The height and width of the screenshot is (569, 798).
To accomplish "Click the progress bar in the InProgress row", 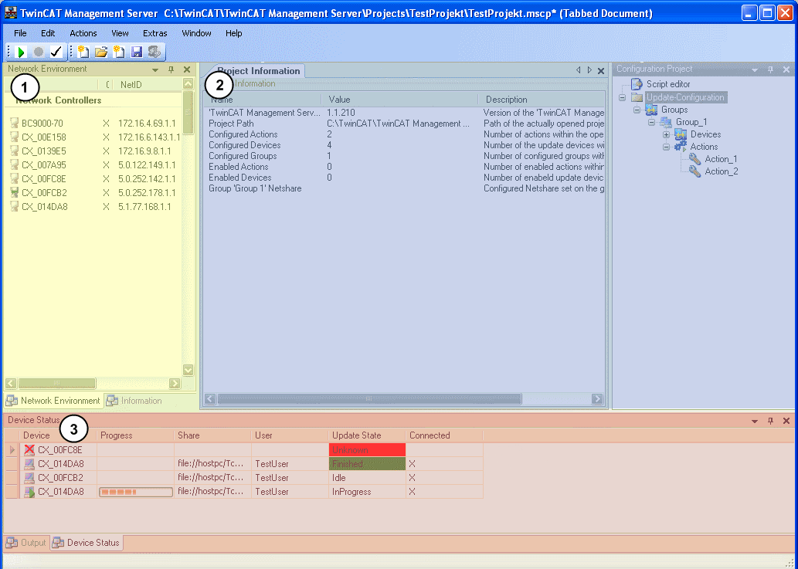I will pyautogui.click(x=135, y=492).
